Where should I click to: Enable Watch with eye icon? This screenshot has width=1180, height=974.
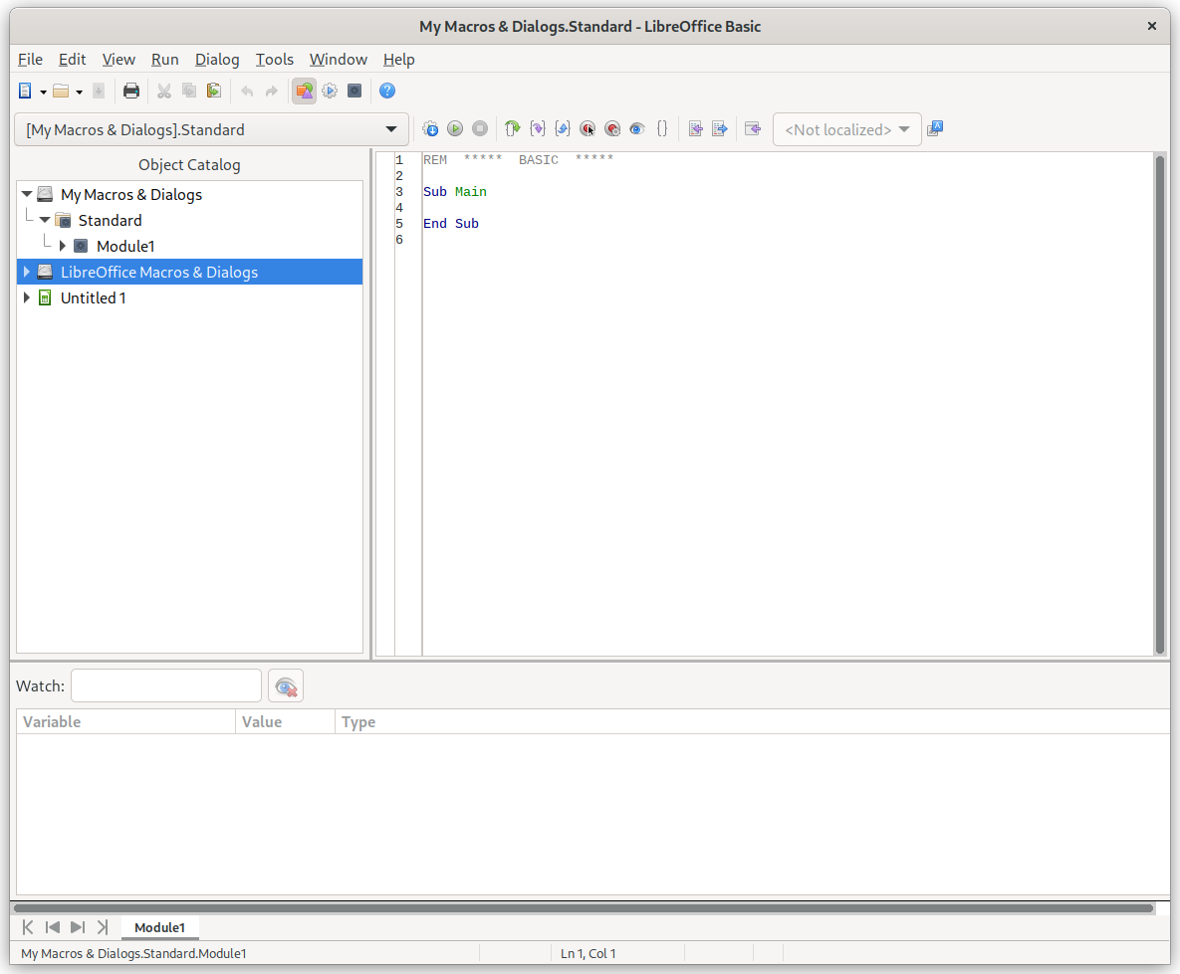click(x=637, y=128)
